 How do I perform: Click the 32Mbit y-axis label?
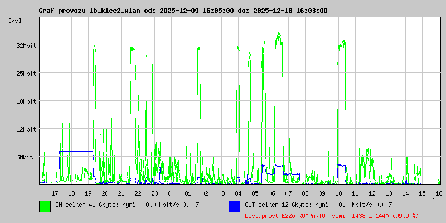click(26, 46)
